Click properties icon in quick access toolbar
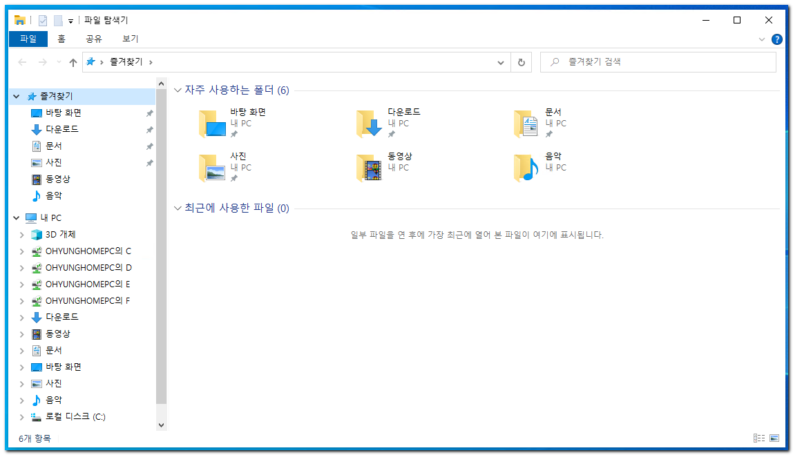Screen dimensions: 793x455 click(x=43, y=21)
